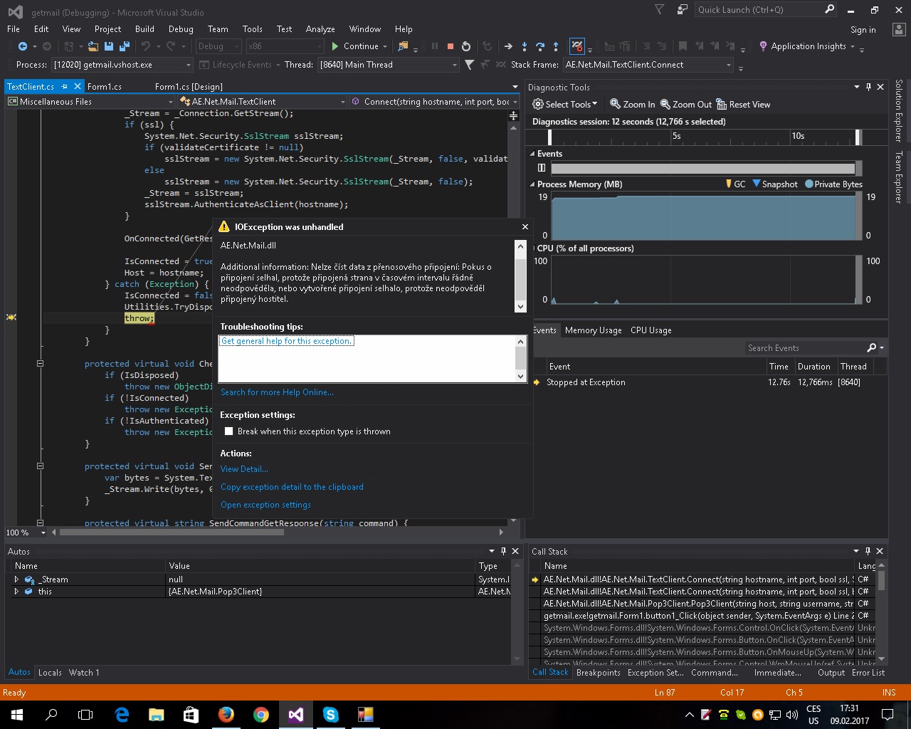911x729 pixels.
Task: Open Visual Studio from the taskbar
Action: pos(296,714)
